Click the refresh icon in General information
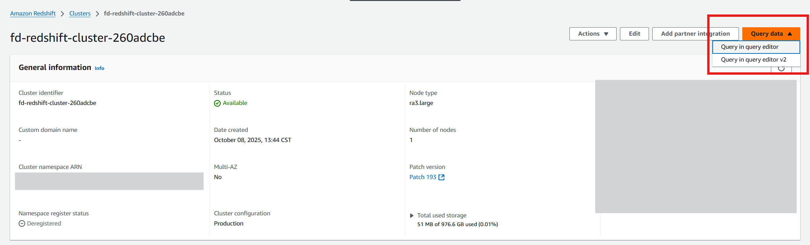 click(781, 69)
